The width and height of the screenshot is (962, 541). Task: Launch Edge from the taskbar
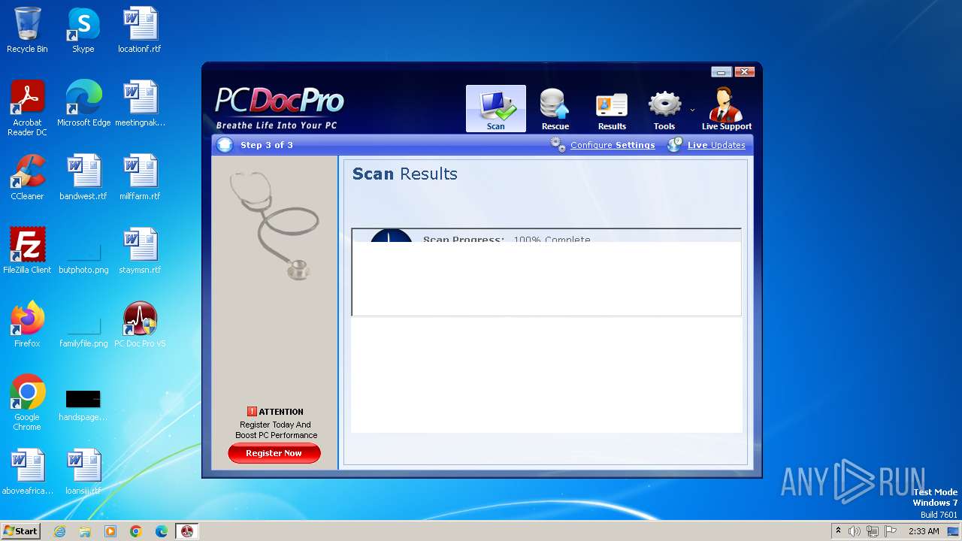[x=162, y=531]
